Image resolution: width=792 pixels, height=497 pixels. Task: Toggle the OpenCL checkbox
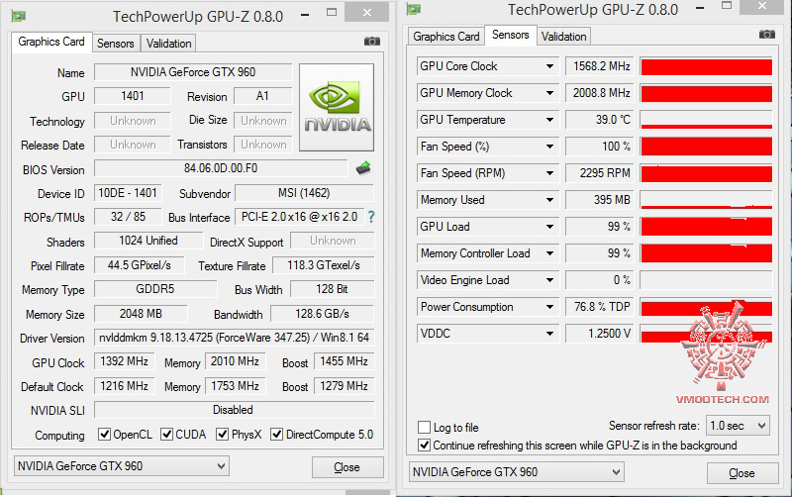click(105, 434)
